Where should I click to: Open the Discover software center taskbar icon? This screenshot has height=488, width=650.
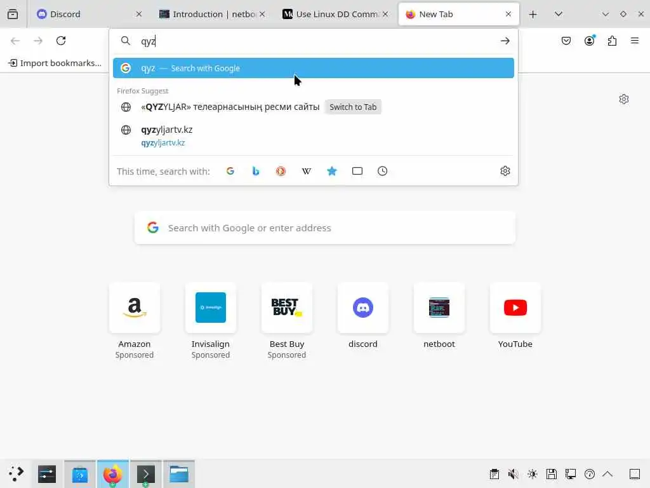tap(79, 474)
